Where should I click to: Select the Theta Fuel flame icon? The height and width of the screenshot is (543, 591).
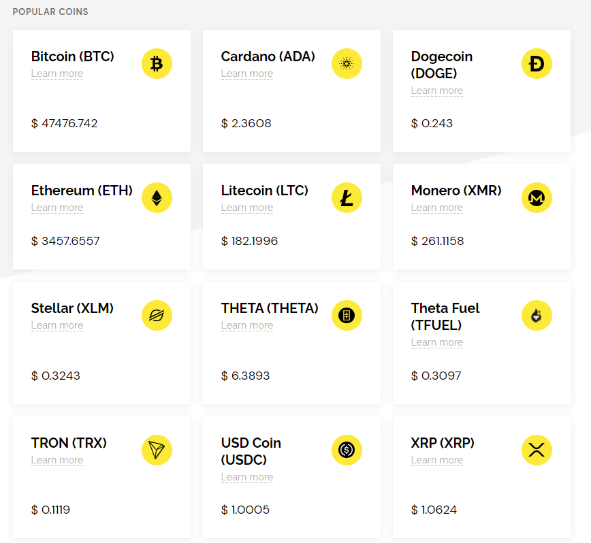pos(537,315)
